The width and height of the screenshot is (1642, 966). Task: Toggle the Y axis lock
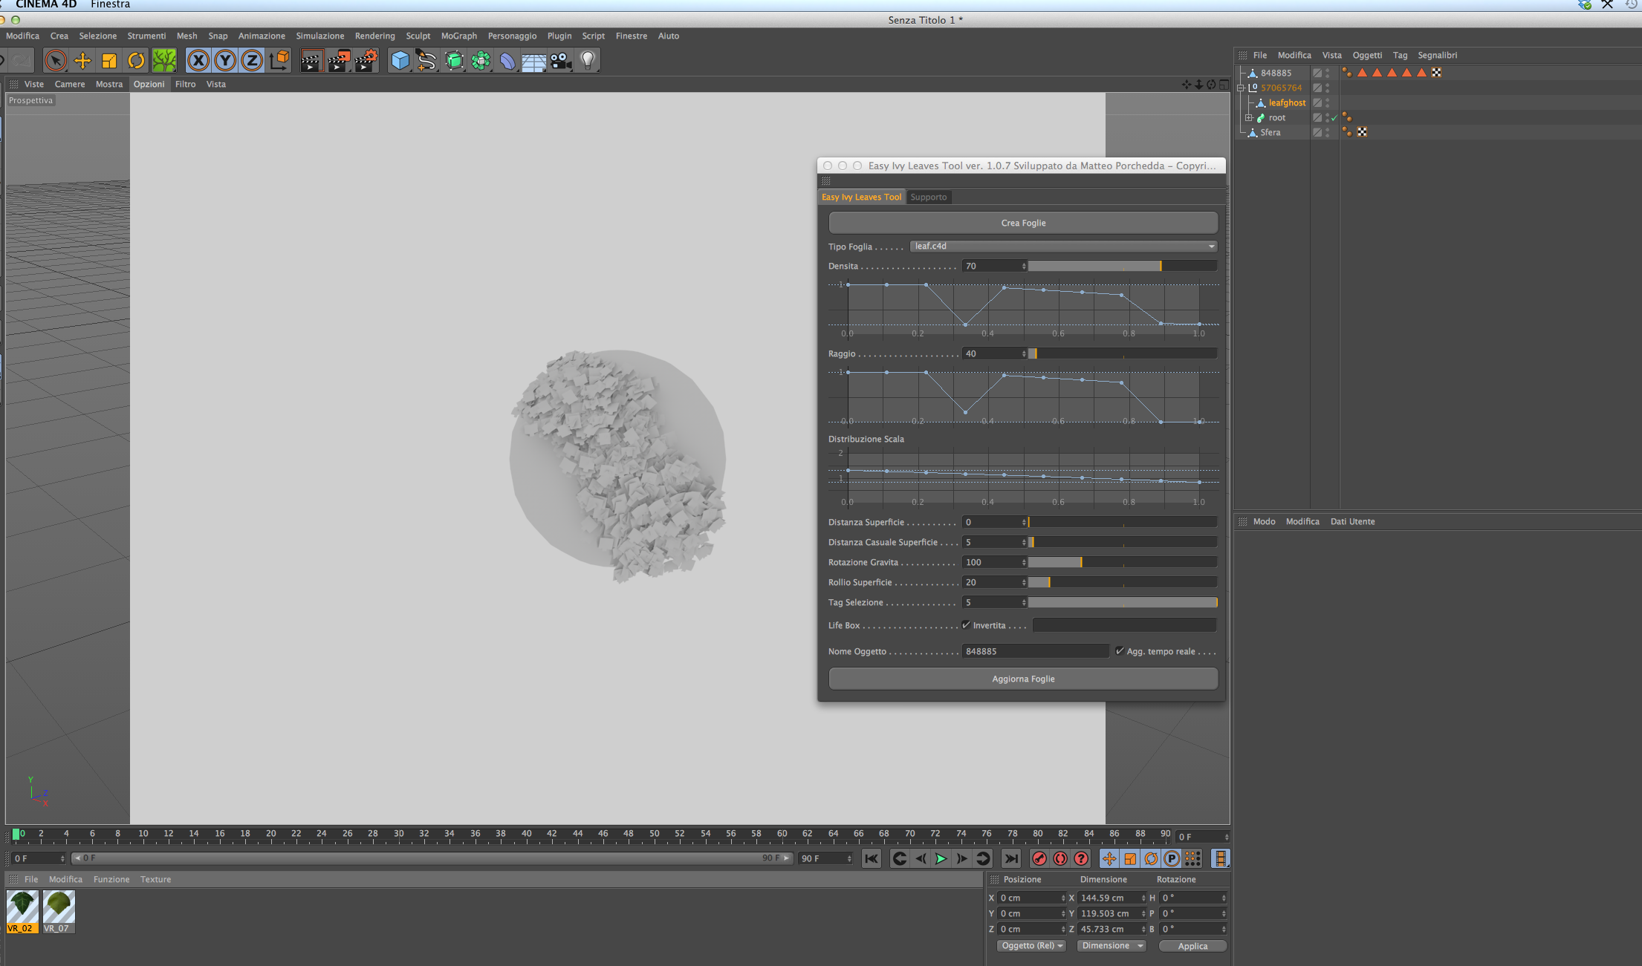coord(225,61)
